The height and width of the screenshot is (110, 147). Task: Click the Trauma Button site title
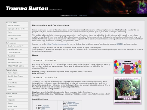click(x=27, y=8)
